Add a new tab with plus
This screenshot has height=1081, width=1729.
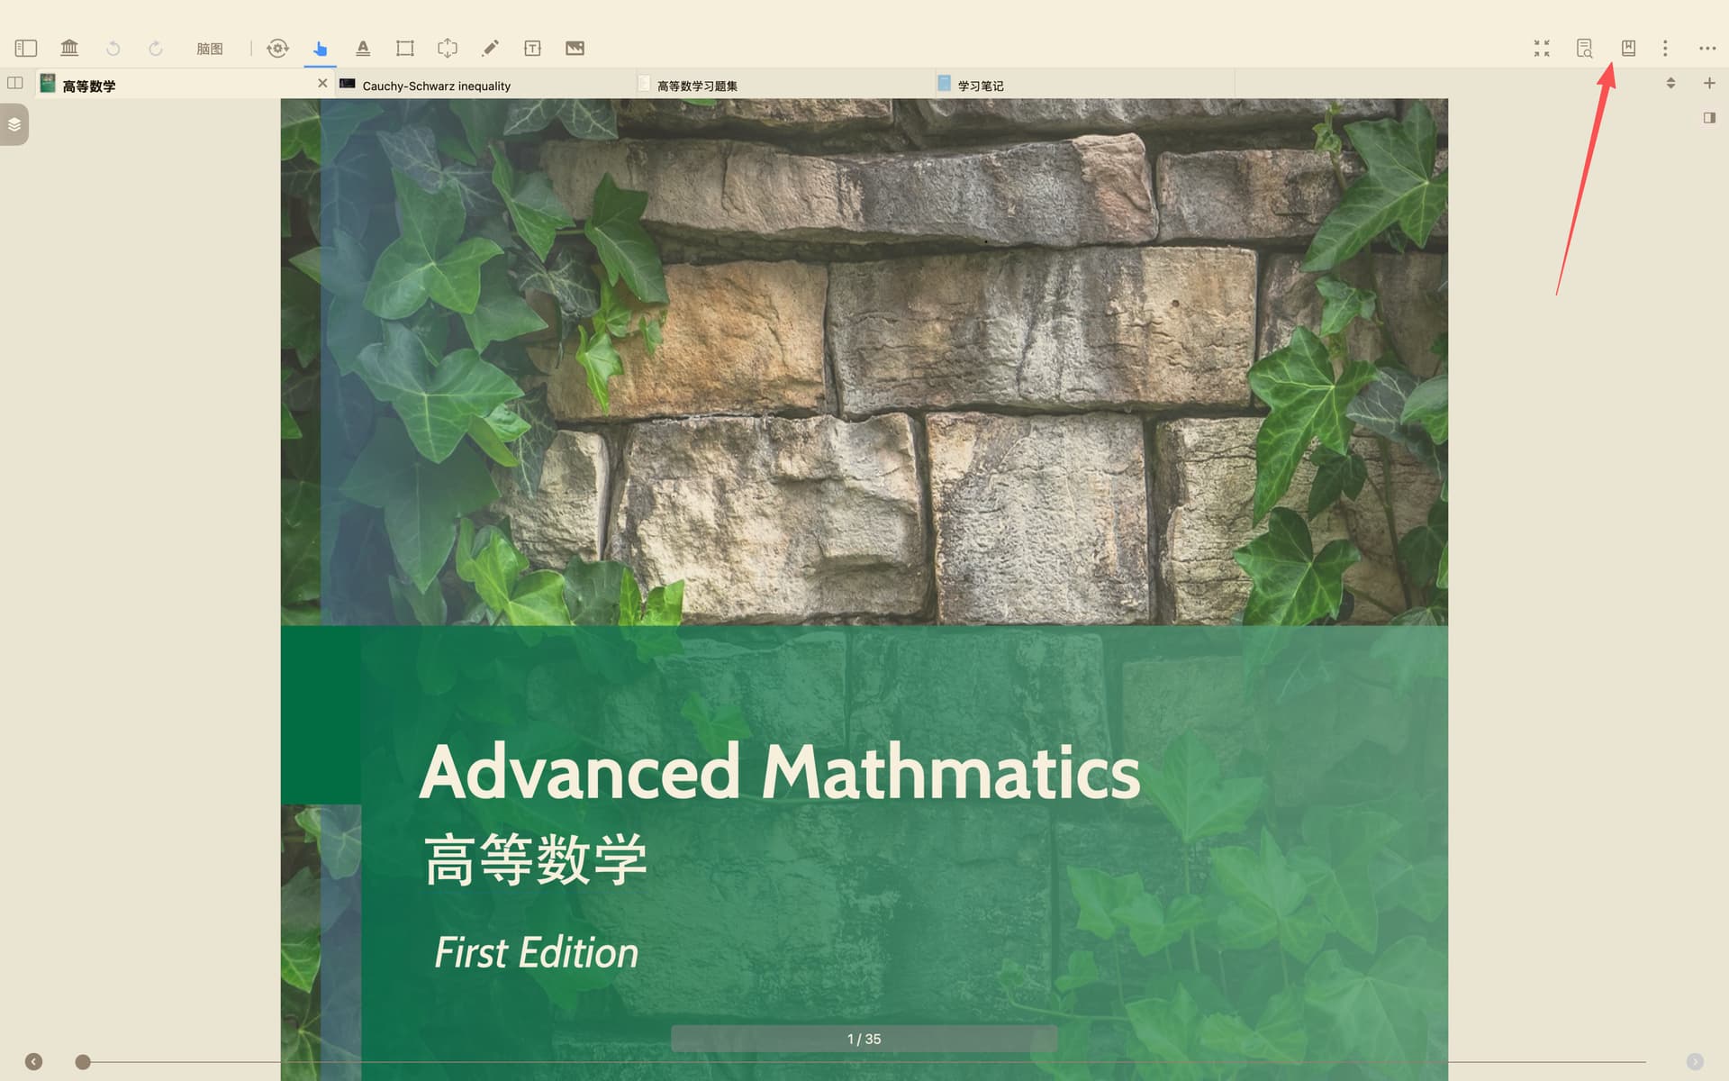[1709, 83]
